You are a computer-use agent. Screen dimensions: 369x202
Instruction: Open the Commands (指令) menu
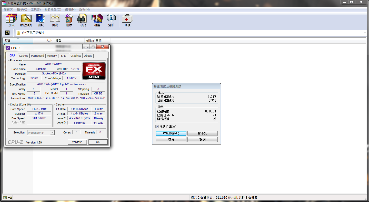point(22,9)
